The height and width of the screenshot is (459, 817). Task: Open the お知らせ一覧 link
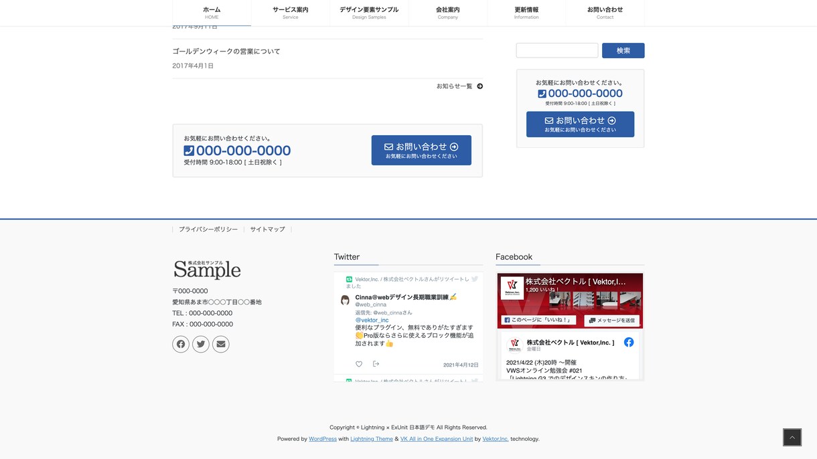click(x=455, y=86)
